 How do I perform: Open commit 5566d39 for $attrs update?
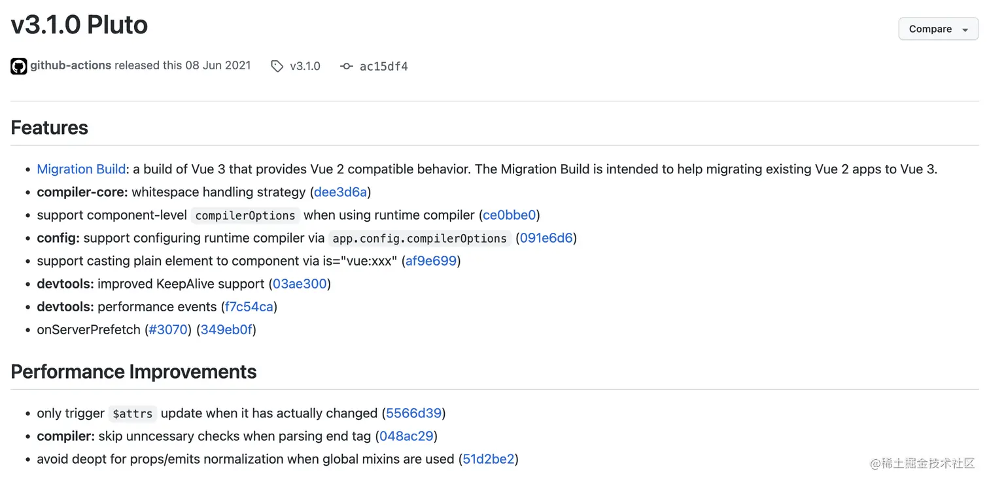click(x=414, y=413)
